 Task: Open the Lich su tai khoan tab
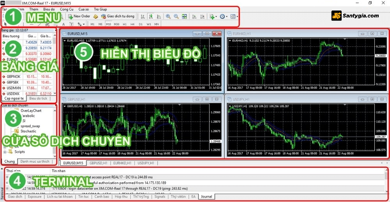[x=60, y=197]
